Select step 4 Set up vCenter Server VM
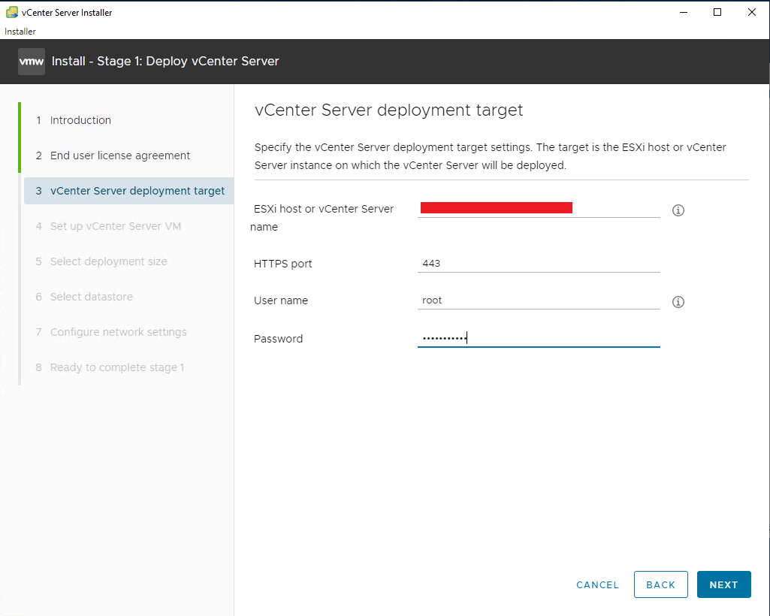This screenshot has width=770, height=616. pyautogui.click(x=108, y=226)
